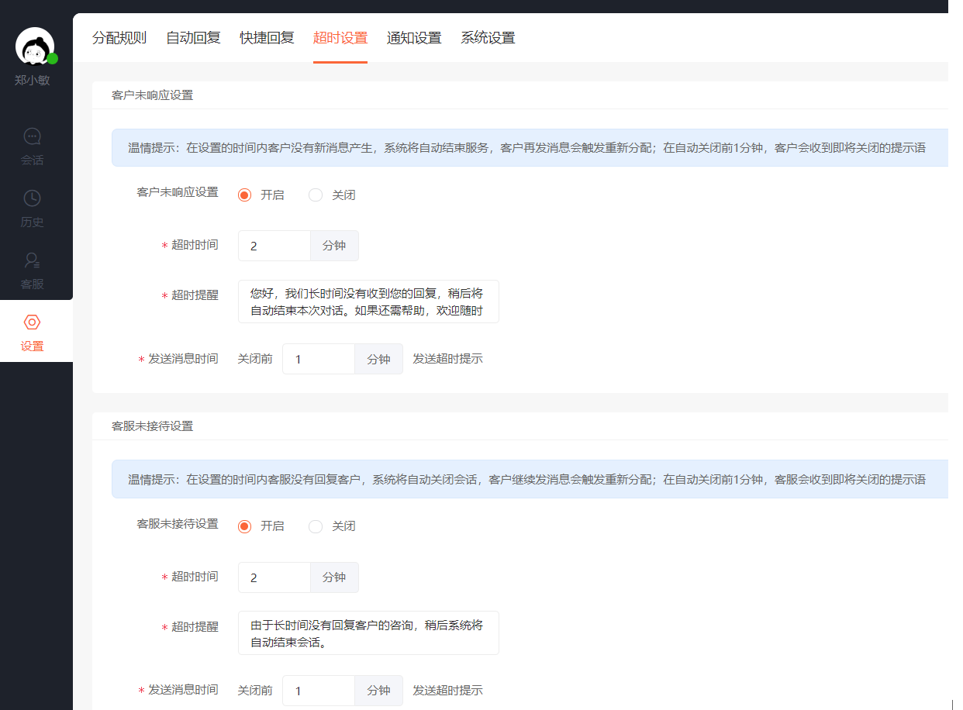Open the 历史 clock icon in sidebar
The width and height of the screenshot is (963, 710).
point(32,198)
